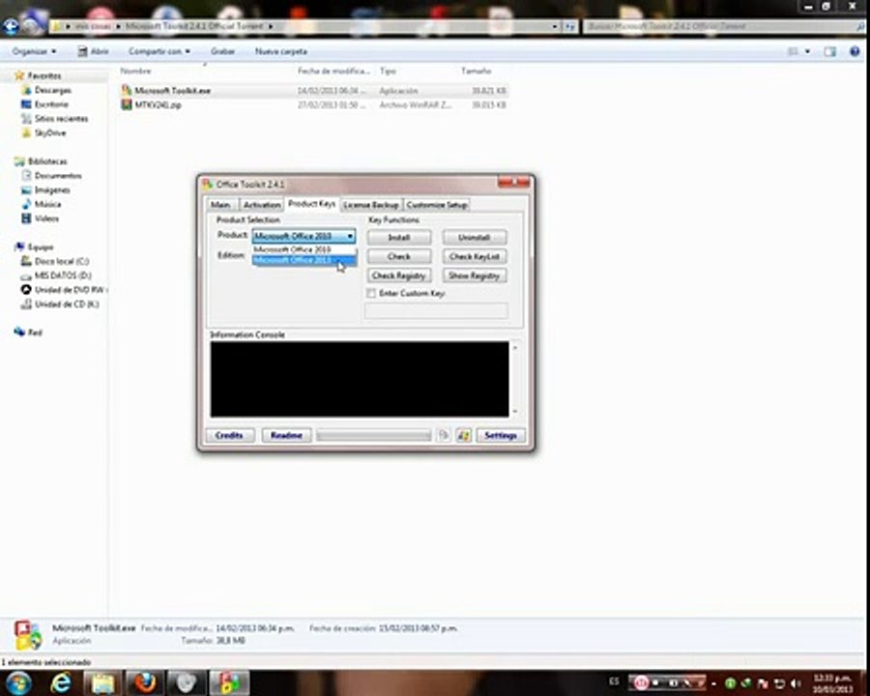
Task: Click the custom key input field
Action: 436,310
